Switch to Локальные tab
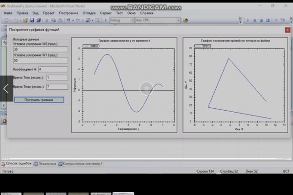The height and width of the screenshot is (195, 293). 45,164
